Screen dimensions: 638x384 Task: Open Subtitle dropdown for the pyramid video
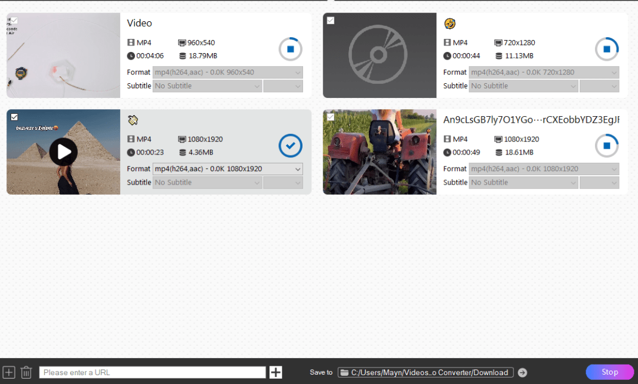pos(207,183)
